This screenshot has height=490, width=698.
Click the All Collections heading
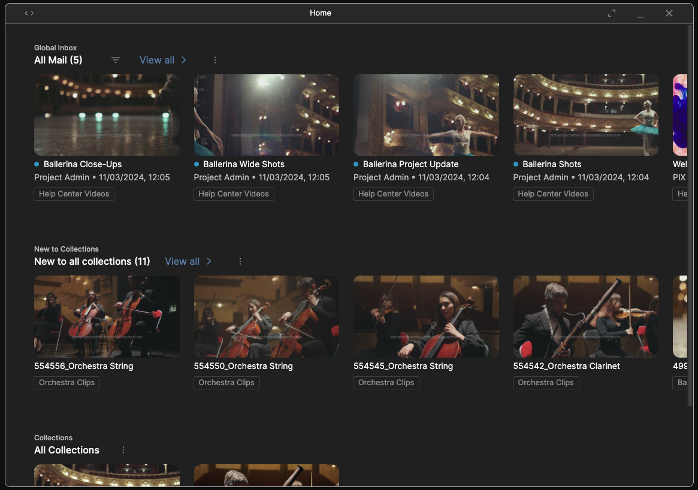click(x=67, y=450)
